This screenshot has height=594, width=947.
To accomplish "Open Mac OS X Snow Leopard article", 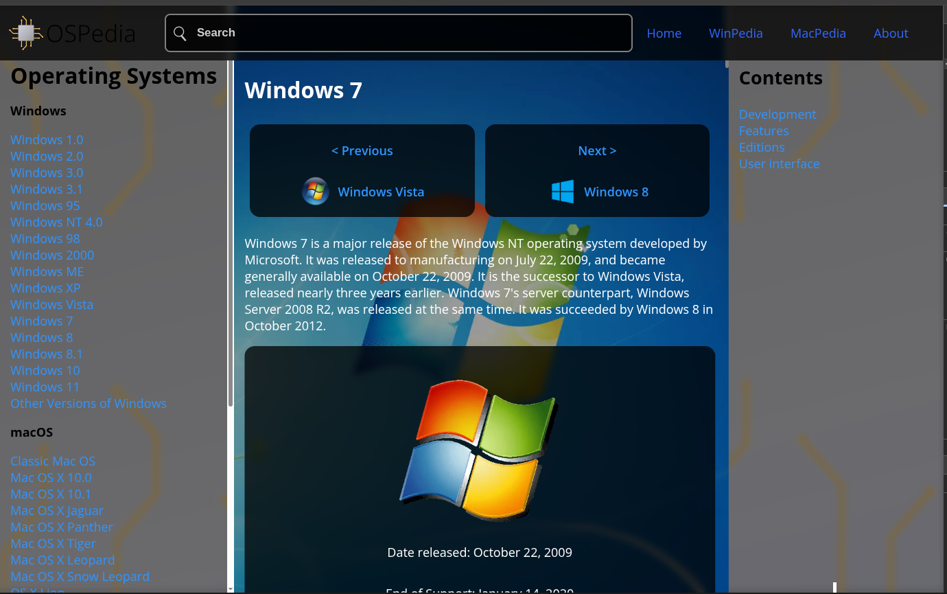I will 80,576.
